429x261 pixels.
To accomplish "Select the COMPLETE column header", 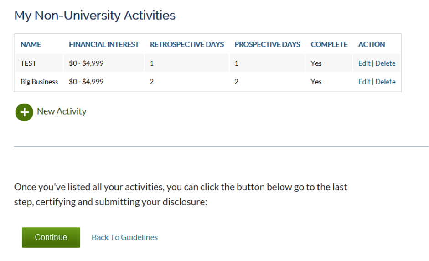I will 329,44.
